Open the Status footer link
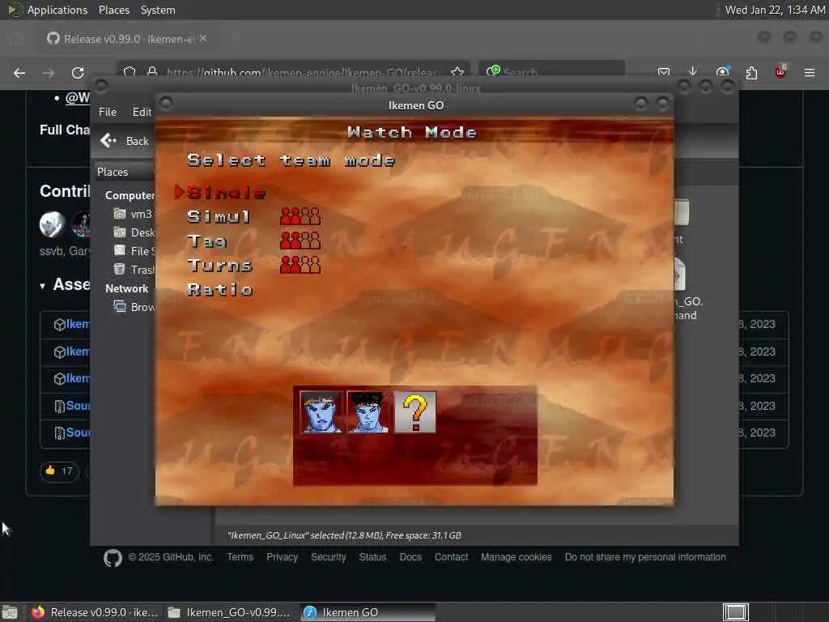The width and height of the screenshot is (829, 622). tap(372, 557)
